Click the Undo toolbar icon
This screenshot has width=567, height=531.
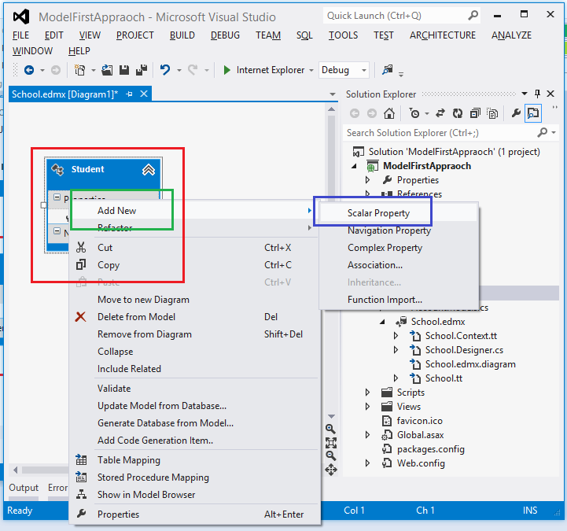[165, 69]
